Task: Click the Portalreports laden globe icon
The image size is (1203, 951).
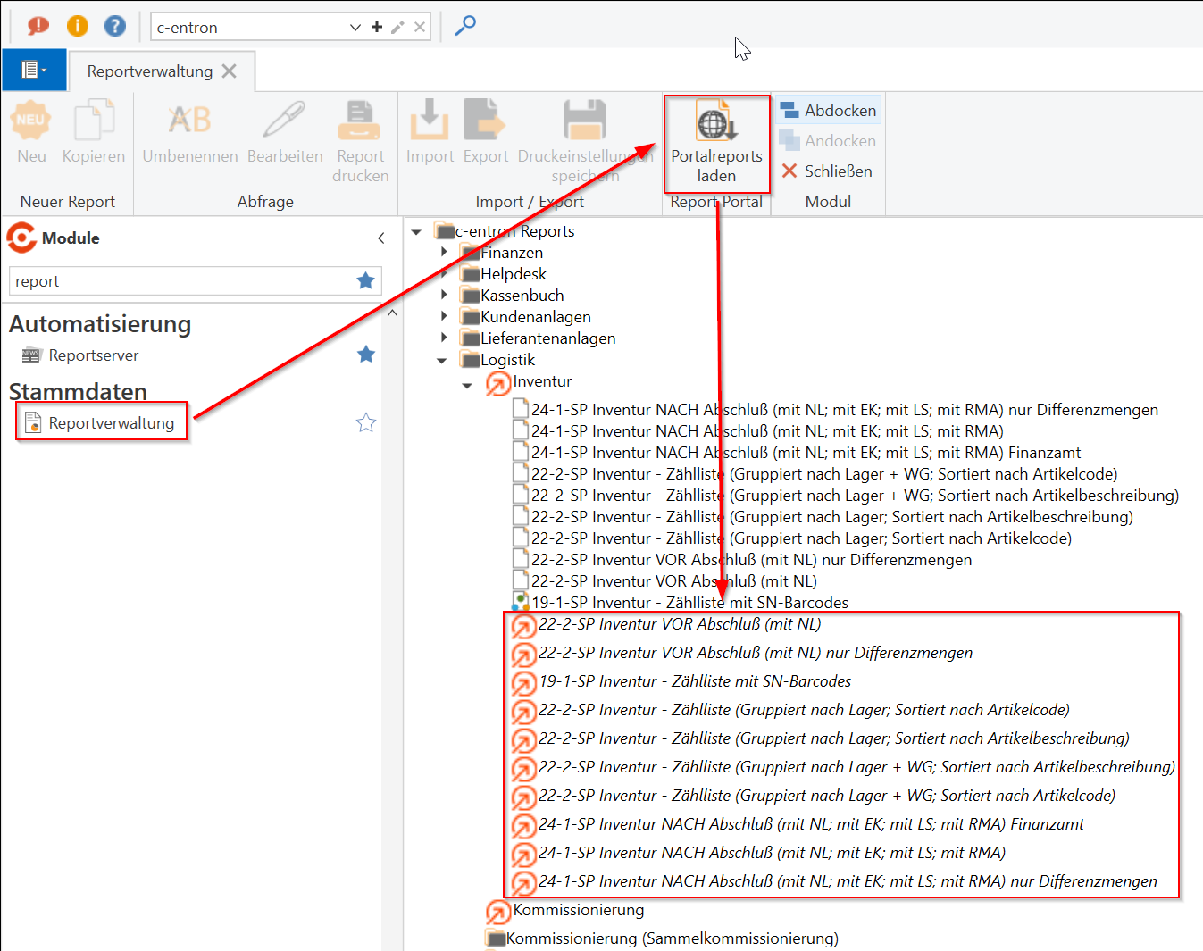Action: tap(716, 122)
